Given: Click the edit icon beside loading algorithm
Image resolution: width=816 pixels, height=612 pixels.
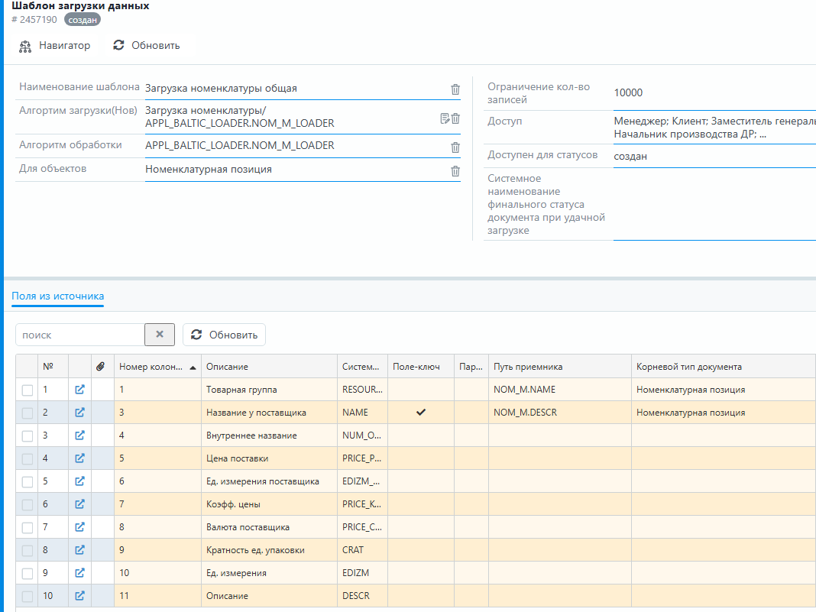Looking at the screenshot, I should tap(445, 118).
